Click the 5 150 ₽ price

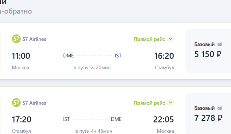208,54
